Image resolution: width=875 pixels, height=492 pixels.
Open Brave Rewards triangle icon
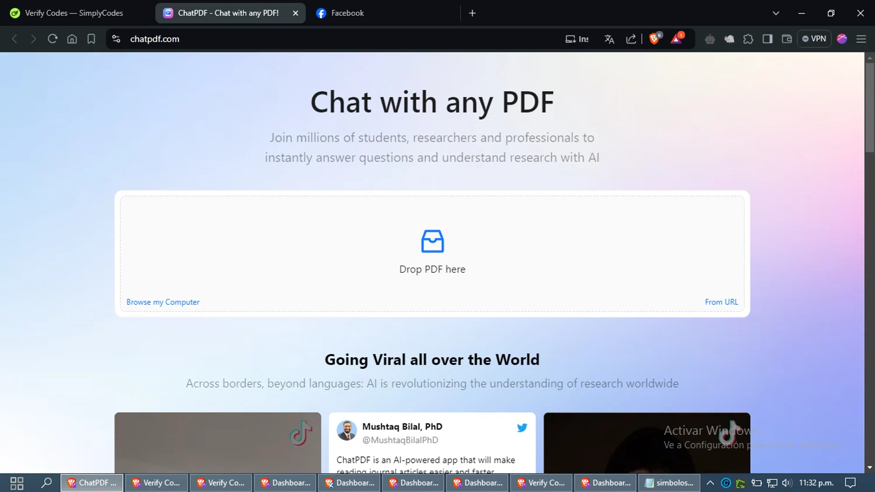pyautogui.click(x=677, y=39)
